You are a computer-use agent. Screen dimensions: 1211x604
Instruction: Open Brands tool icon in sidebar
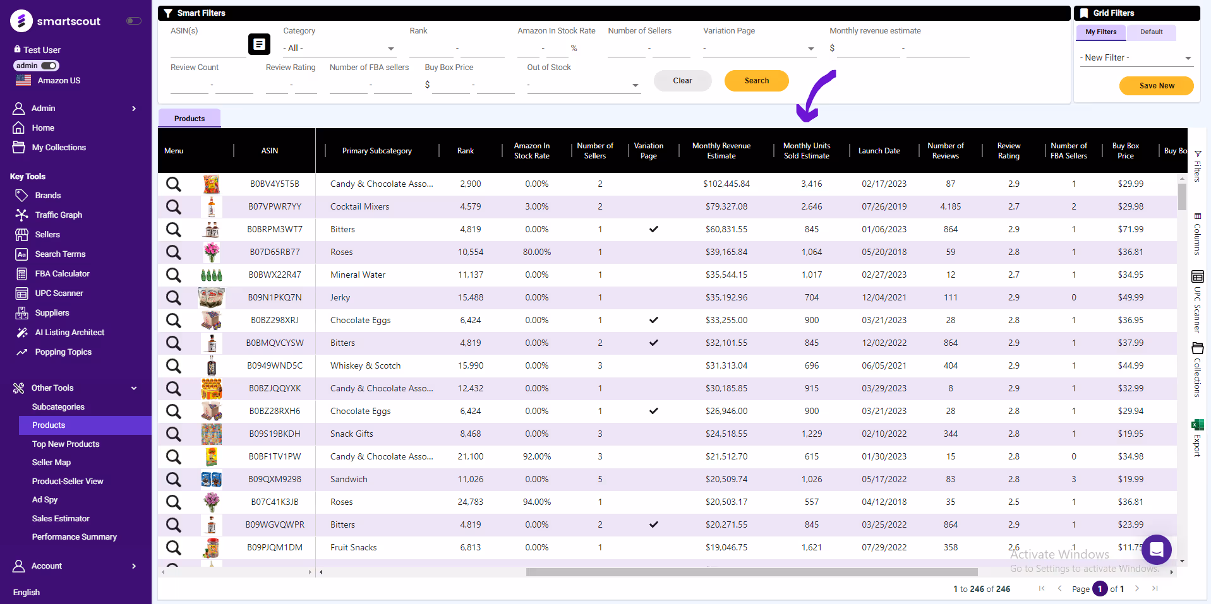21,196
